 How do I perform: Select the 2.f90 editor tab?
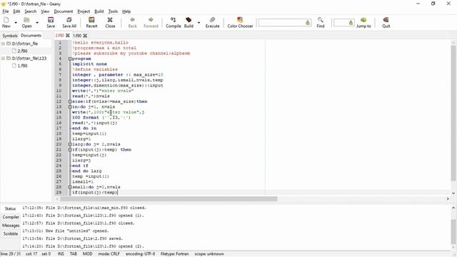point(59,35)
